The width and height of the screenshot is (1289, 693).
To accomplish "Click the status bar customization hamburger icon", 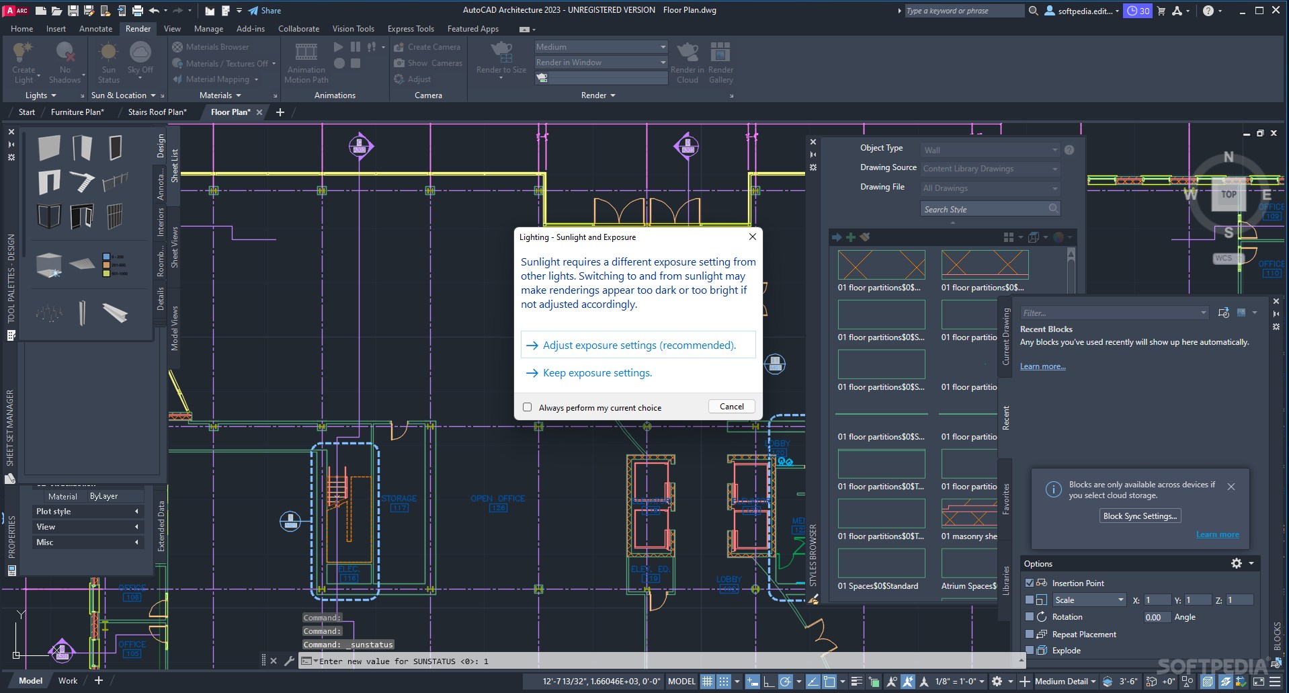I will tap(1274, 681).
